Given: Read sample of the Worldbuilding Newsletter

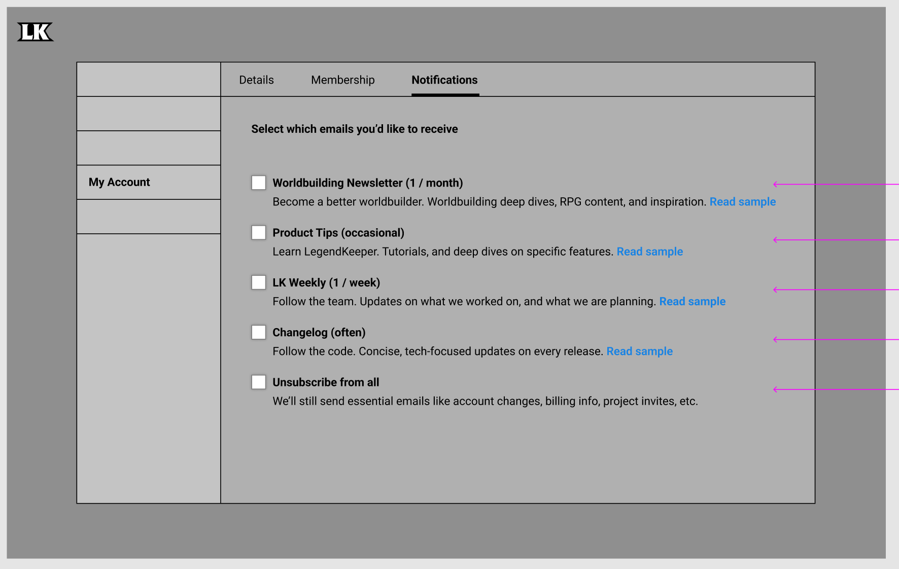Looking at the screenshot, I should pos(742,201).
